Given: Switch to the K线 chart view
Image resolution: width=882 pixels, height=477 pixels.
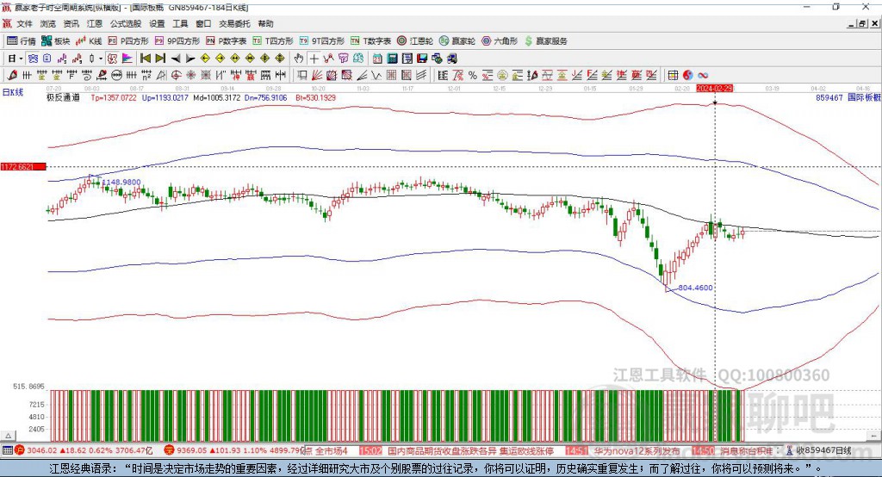Looking at the screenshot, I should [89, 41].
